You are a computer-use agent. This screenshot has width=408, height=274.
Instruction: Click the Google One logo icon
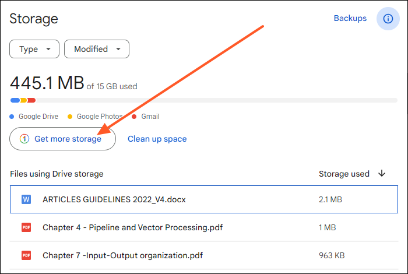click(x=24, y=139)
